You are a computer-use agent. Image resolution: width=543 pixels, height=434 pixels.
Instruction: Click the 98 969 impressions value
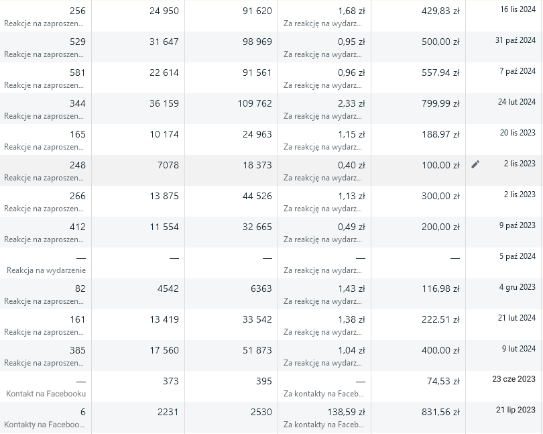[257, 42]
